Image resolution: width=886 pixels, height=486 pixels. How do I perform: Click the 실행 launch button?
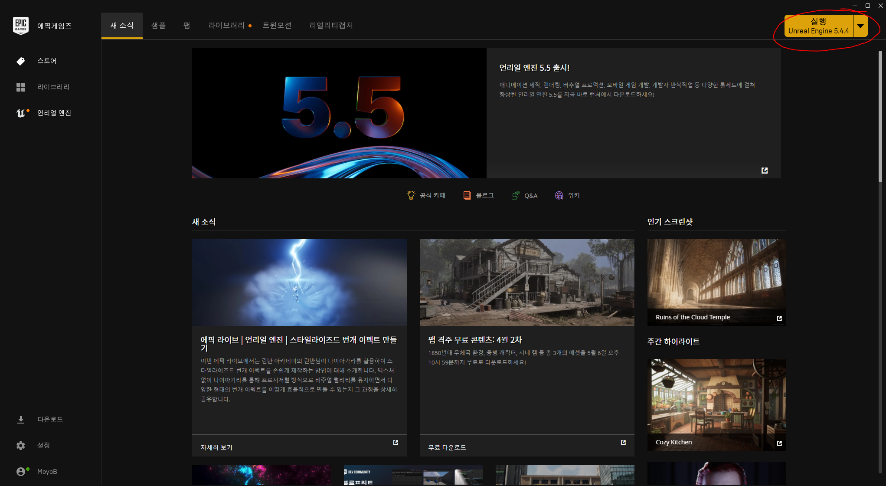(x=819, y=26)
